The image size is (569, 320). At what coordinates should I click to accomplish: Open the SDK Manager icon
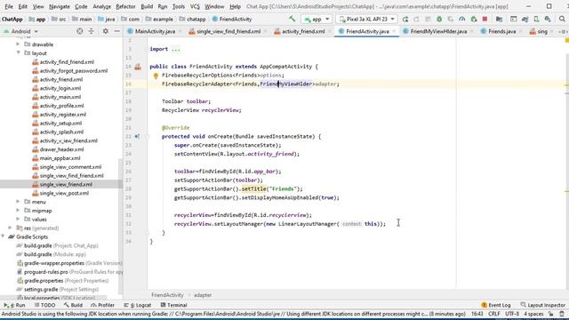548,19
